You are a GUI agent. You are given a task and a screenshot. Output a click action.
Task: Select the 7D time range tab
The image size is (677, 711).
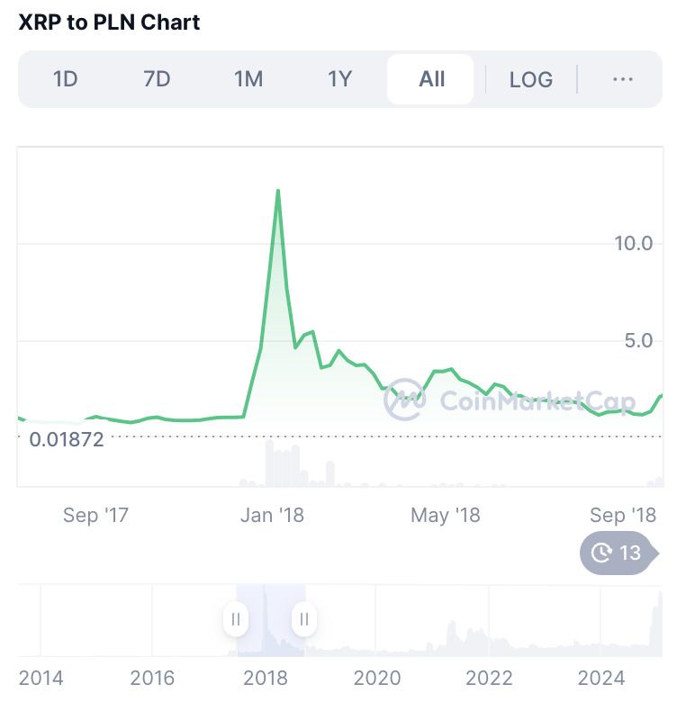tap(157, 79)
